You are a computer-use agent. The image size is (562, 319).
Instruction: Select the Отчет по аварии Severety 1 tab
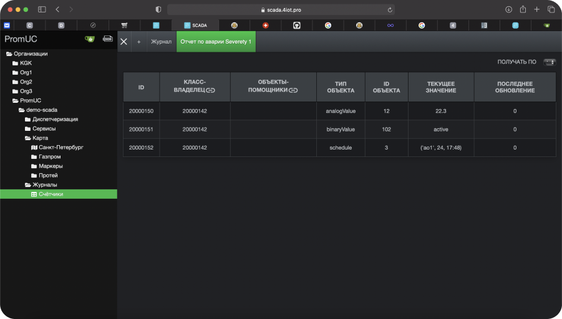tap(216, 42)
